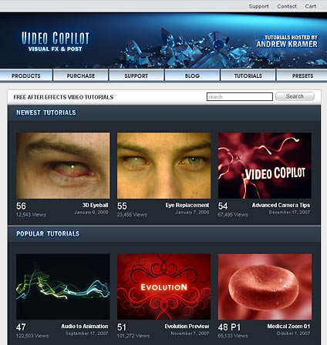Click the Eye Replacement title link
Image resolution: width=327 pixels, height=345 pixels.
click(x=187, y=205)
